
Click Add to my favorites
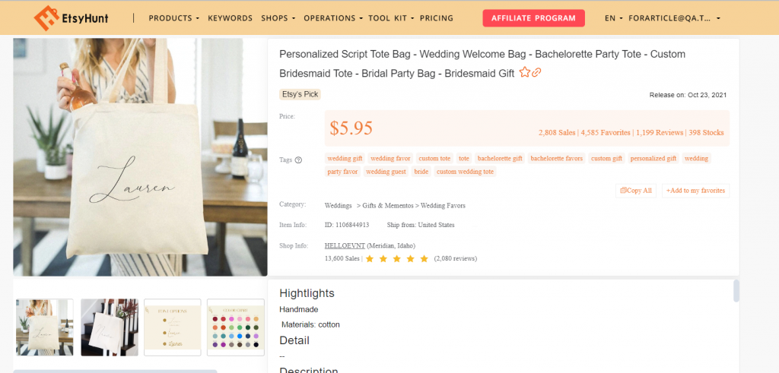pyautogui.click(x=695, y=191)
